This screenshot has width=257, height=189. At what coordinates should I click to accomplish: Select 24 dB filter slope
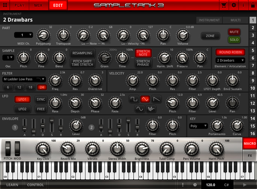[x=42, y=87]
